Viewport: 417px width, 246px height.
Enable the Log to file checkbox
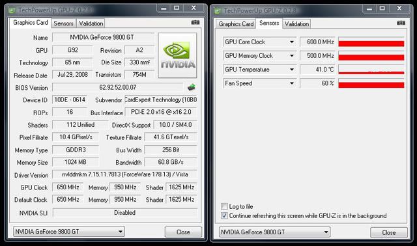(224, 206)
